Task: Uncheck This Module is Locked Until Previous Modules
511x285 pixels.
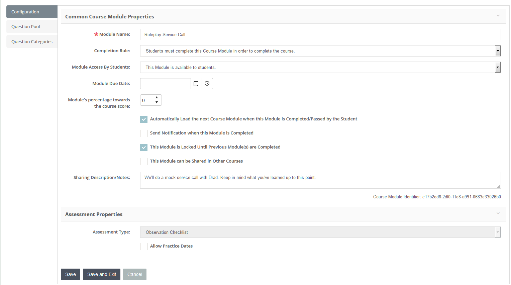Action: point(144,147)
